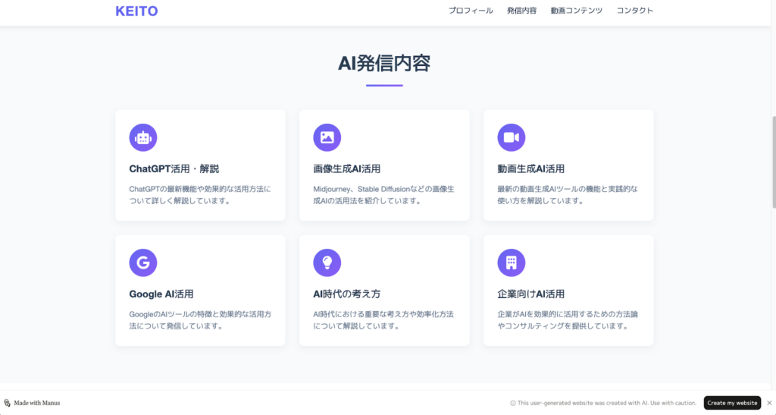Click the robot icon for ChatGPT活用
This screenshot has width=776, height=415.
coord(143,137)
